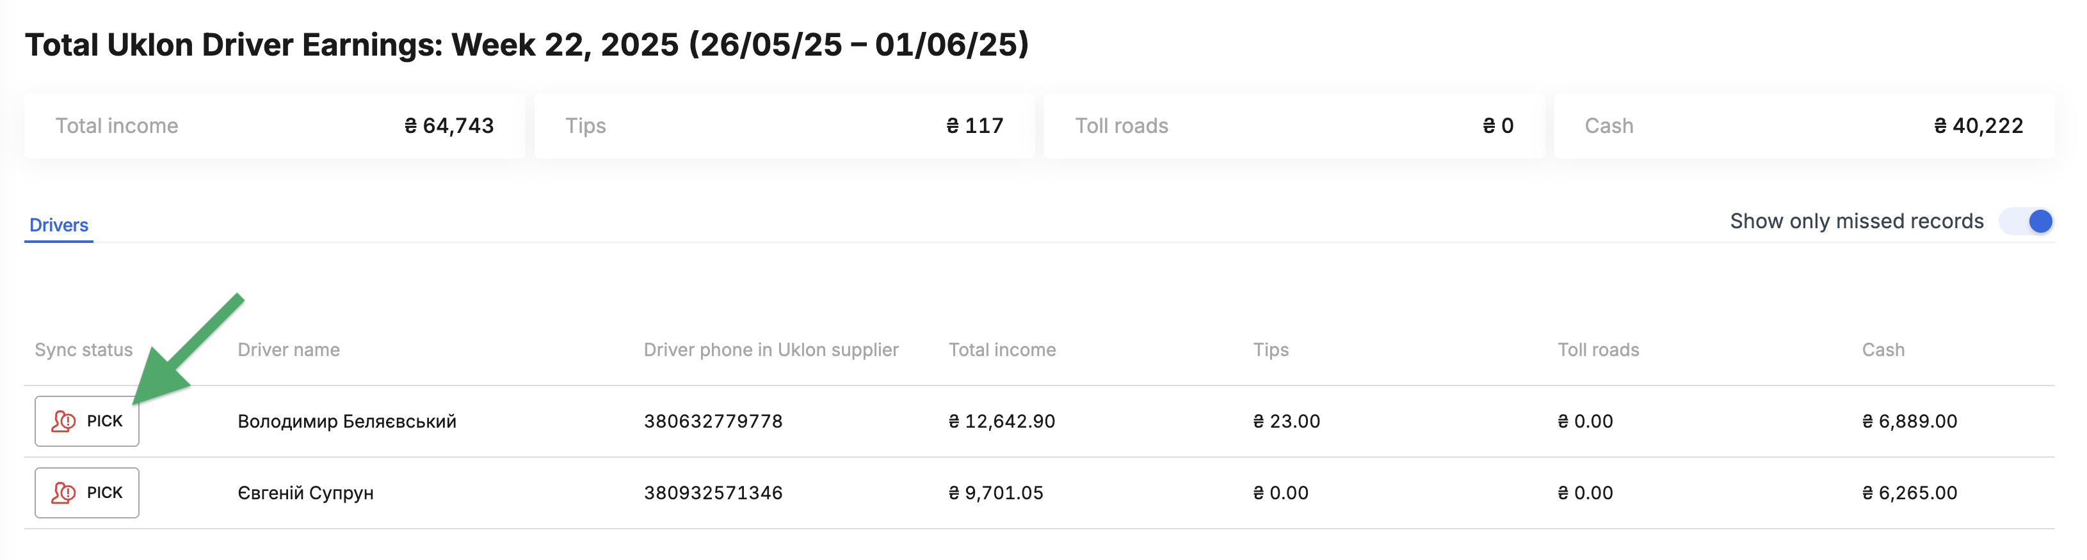Click the missed-driver icon on the Євгеній Супрун row
This screenshot has height=560, width=2087.
63,493
